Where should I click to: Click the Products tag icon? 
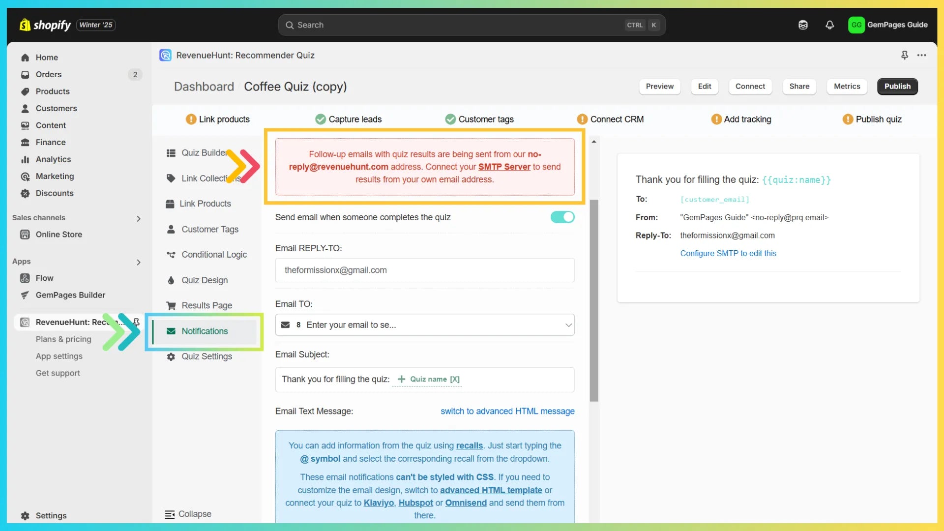click(x=25, y=91)
